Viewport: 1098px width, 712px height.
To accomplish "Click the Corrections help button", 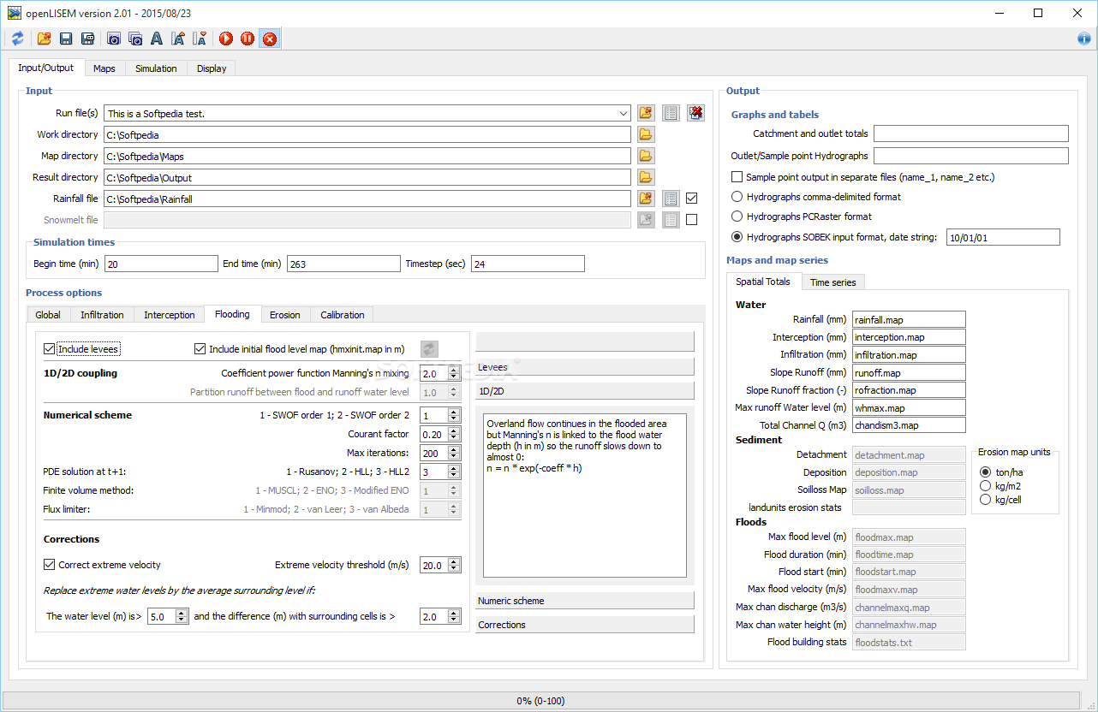I will [584, 625].
